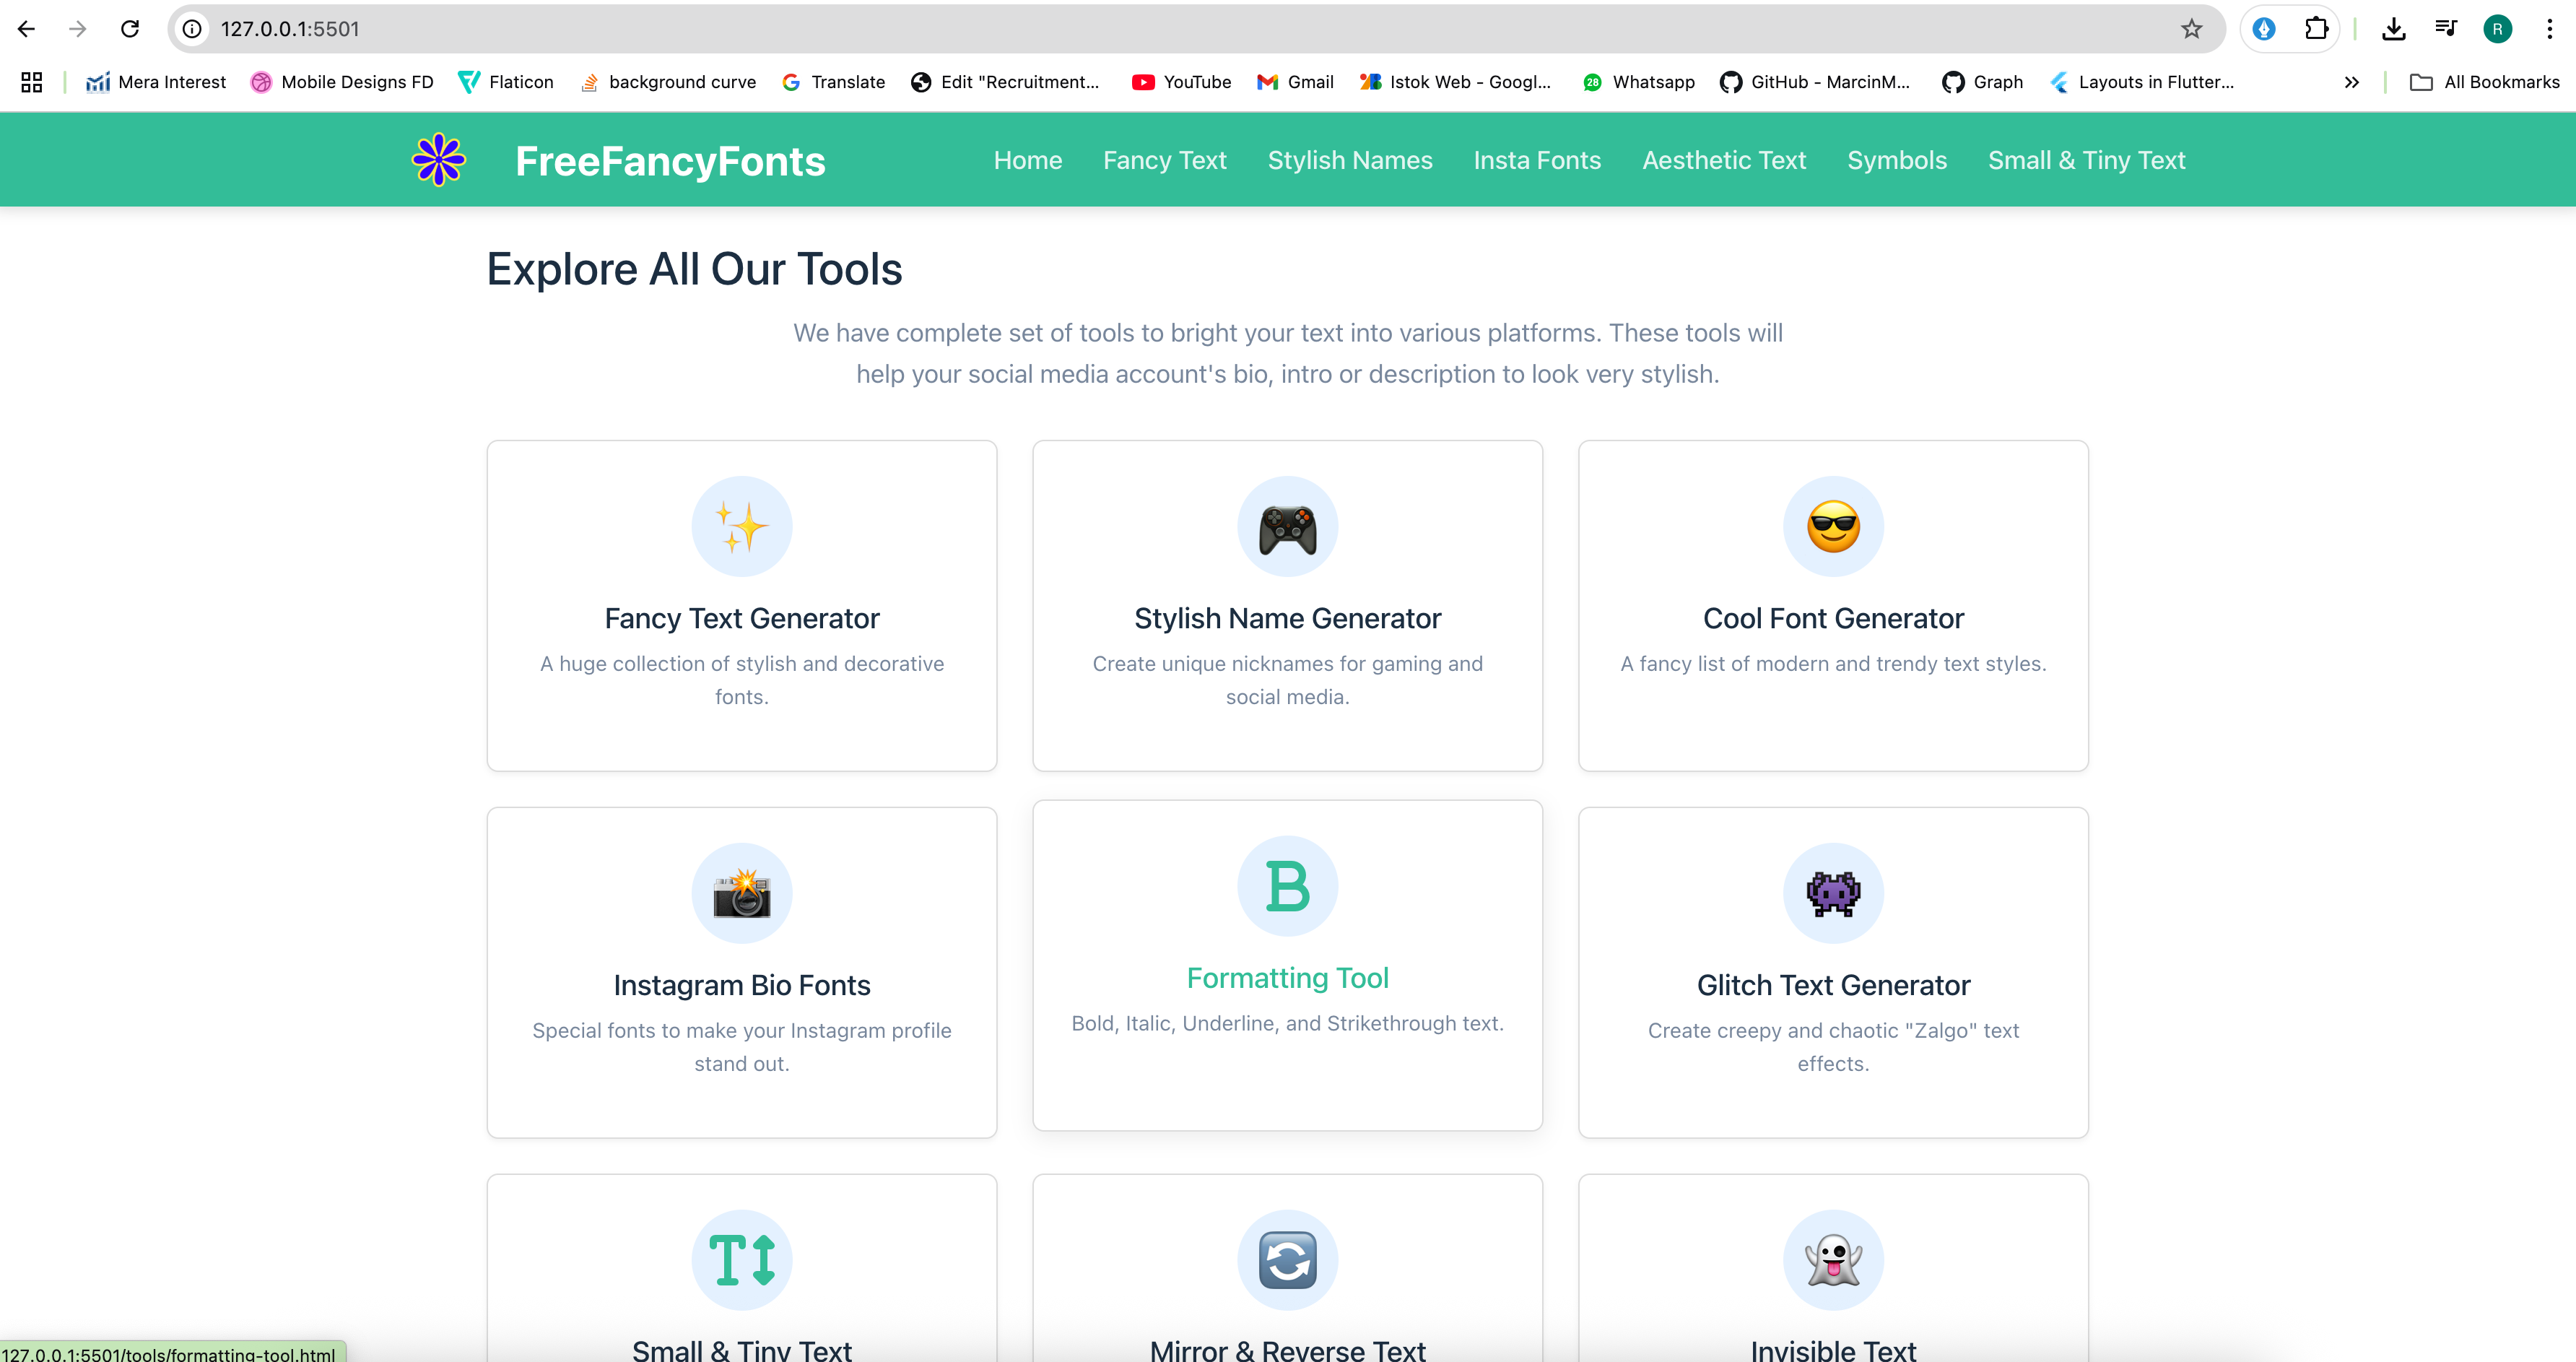The image size is (2576, 1362).
Task: Open the Gmail bookmark
Action: click(x=1295, y=82)
